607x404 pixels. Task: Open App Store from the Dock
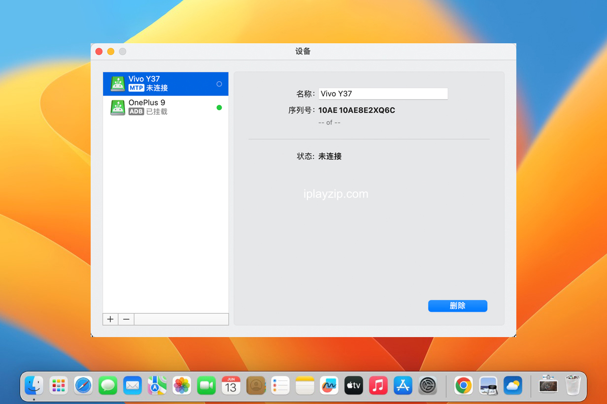point(403,385)
